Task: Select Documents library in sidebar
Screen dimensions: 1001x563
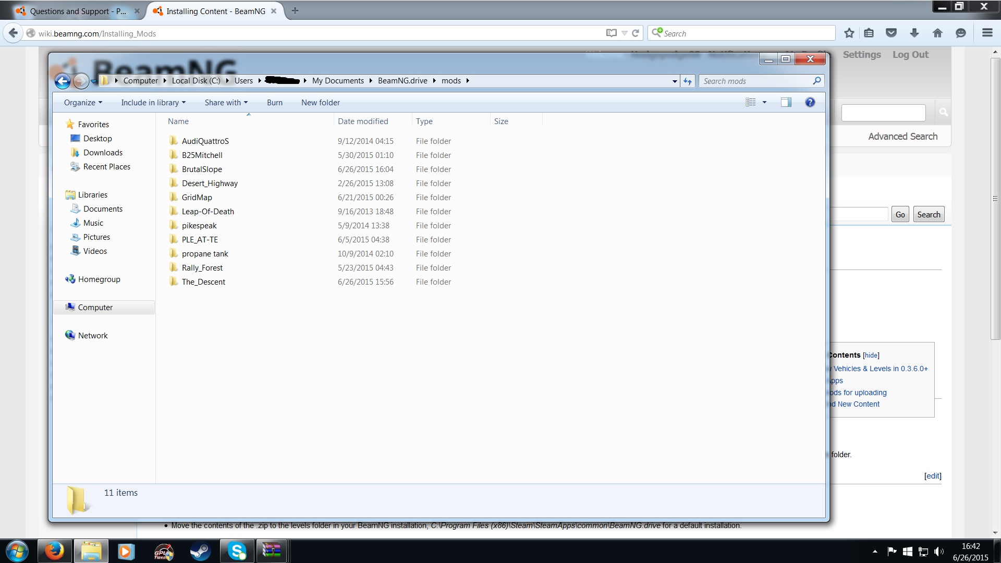Action: (x=103, y=209)
